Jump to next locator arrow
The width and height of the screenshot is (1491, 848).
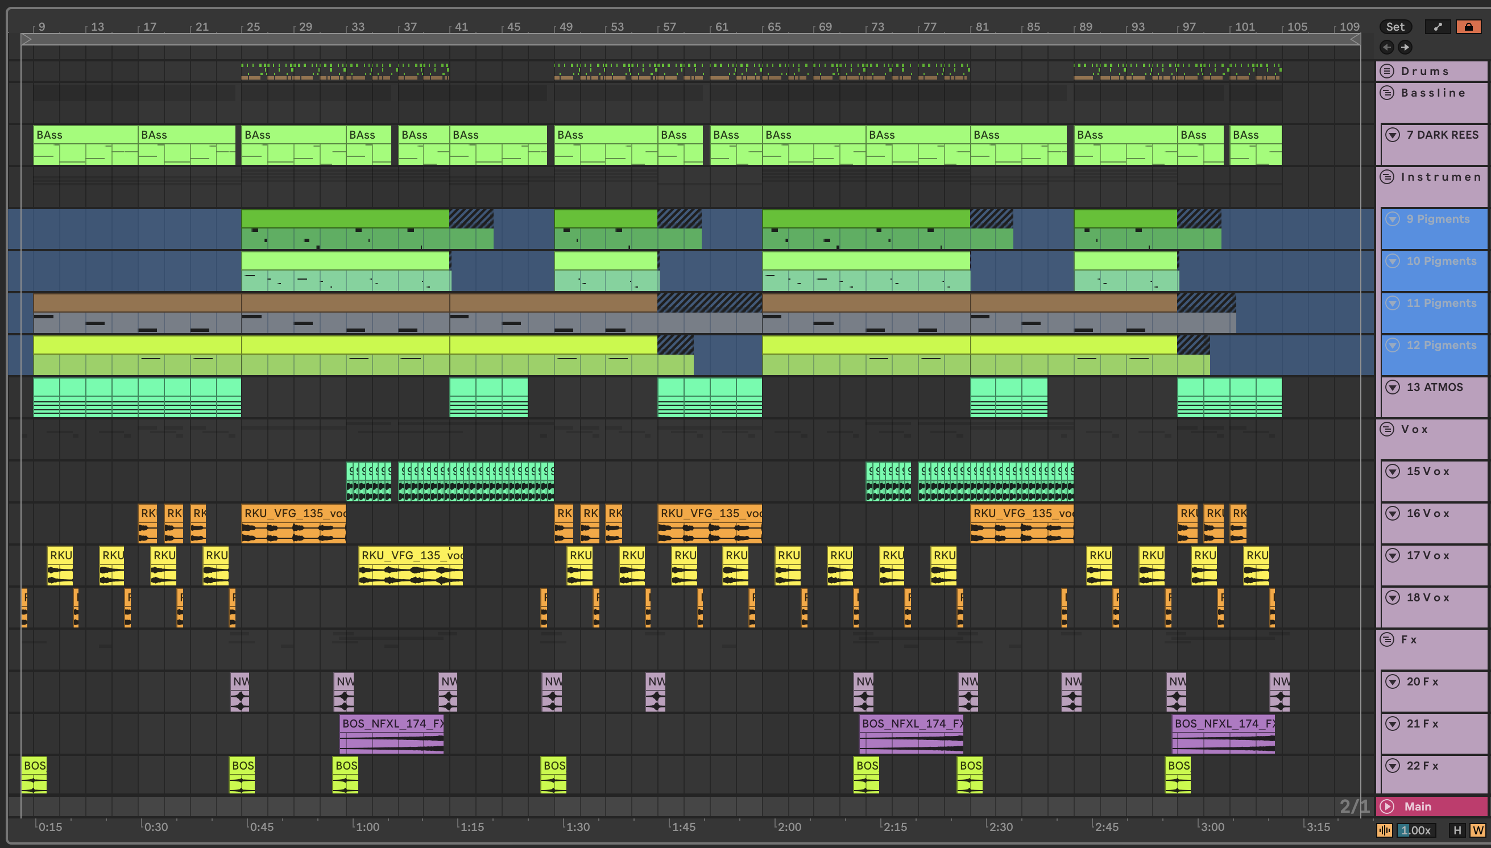[x=1405, y=47]
